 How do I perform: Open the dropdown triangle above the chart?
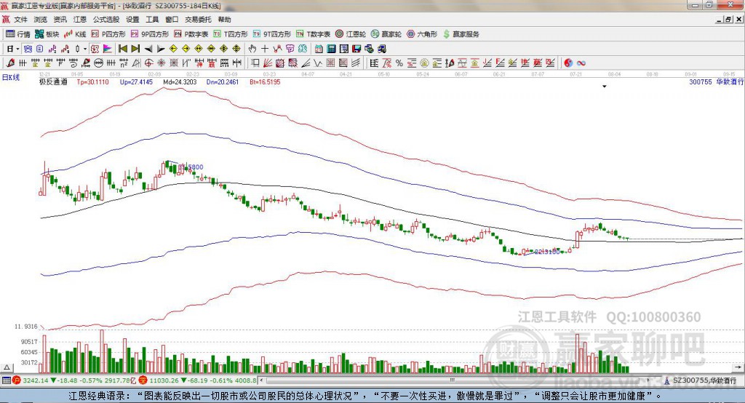coord(605,87)
